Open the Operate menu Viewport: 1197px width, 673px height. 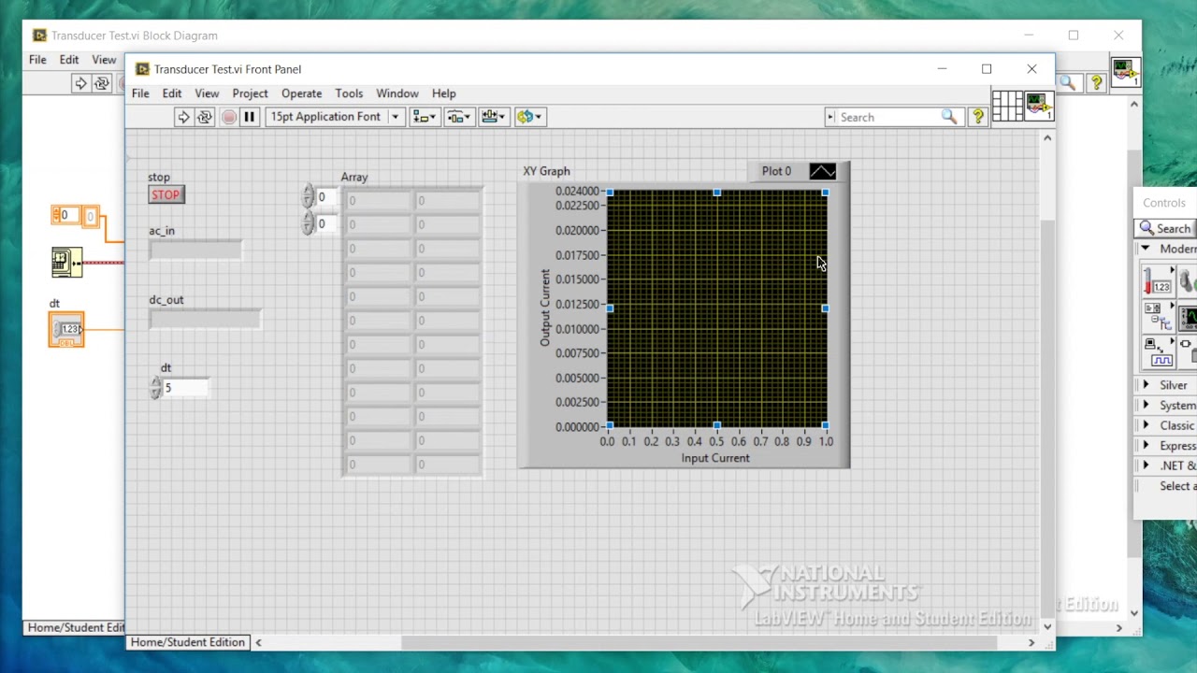click(x=301, y=93)
